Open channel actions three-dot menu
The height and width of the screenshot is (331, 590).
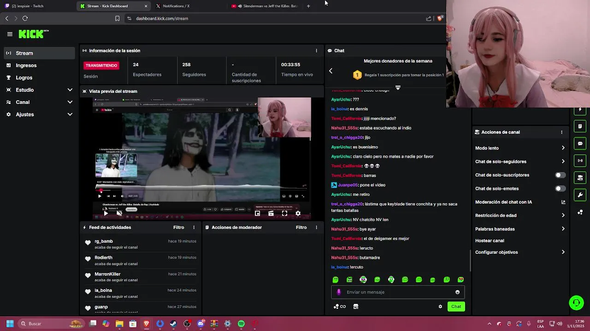coord(561,132)
